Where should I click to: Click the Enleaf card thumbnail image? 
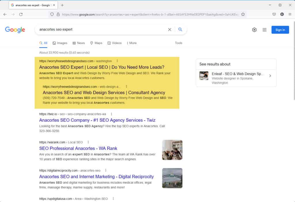[204, 76]
